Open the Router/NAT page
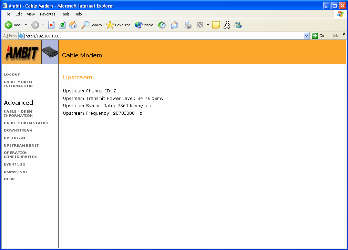 tap(16, 172)
